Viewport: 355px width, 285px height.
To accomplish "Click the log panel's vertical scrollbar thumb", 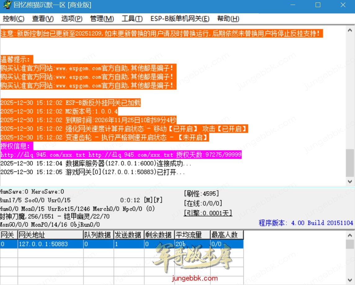I will point(350,162).
